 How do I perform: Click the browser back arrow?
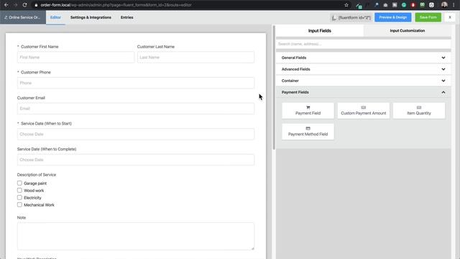tap(6, 5)
